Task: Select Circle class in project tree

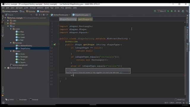Action: [23, 54]
